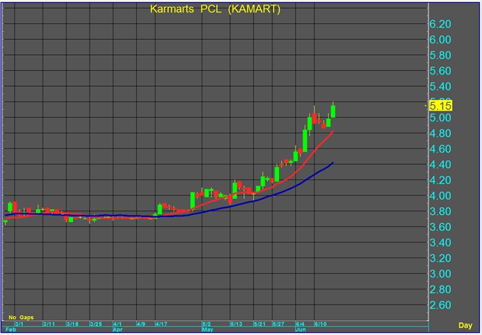Select the 2.80 price axis label
The image size is (482, 335).
pos(440,289)
